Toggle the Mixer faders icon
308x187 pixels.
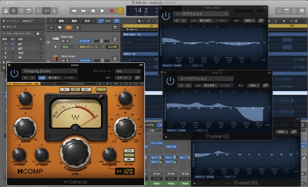46,11
